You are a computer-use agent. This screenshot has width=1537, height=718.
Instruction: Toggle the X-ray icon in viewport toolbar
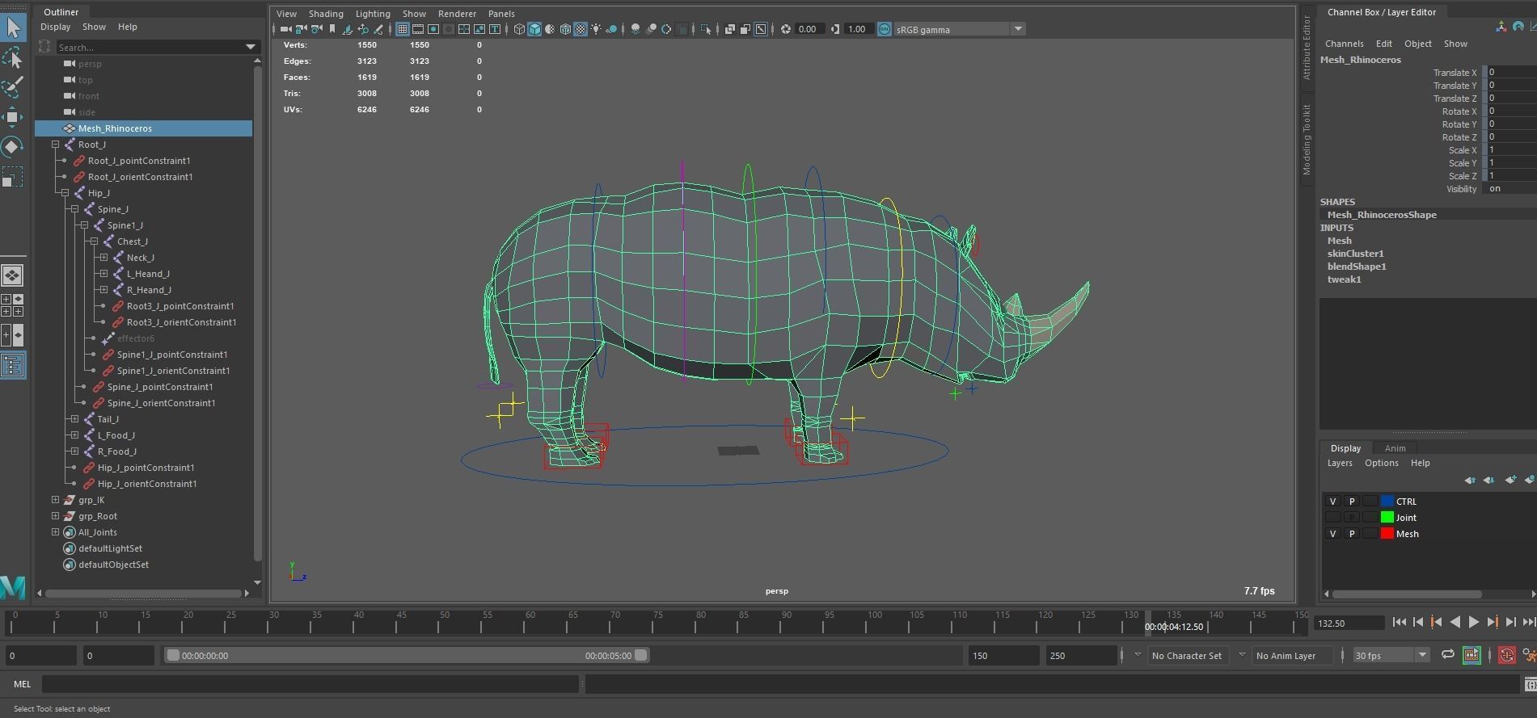(729, 29)
